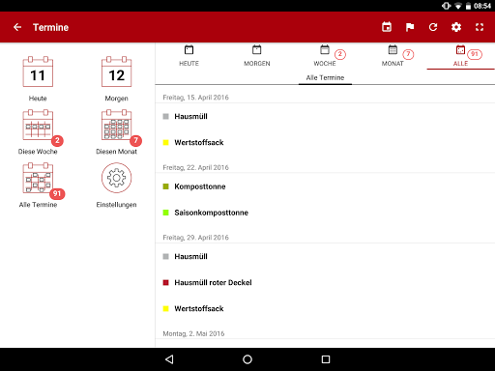This screenshot has width=495, height=371.
Task: Select the ALLE tab
Action: click(460, 56)
